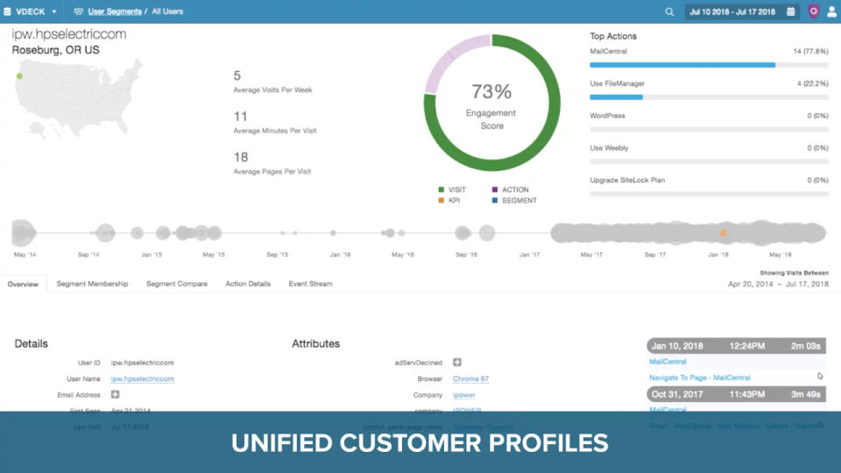Open the ipower Company link

pos(464,395)
